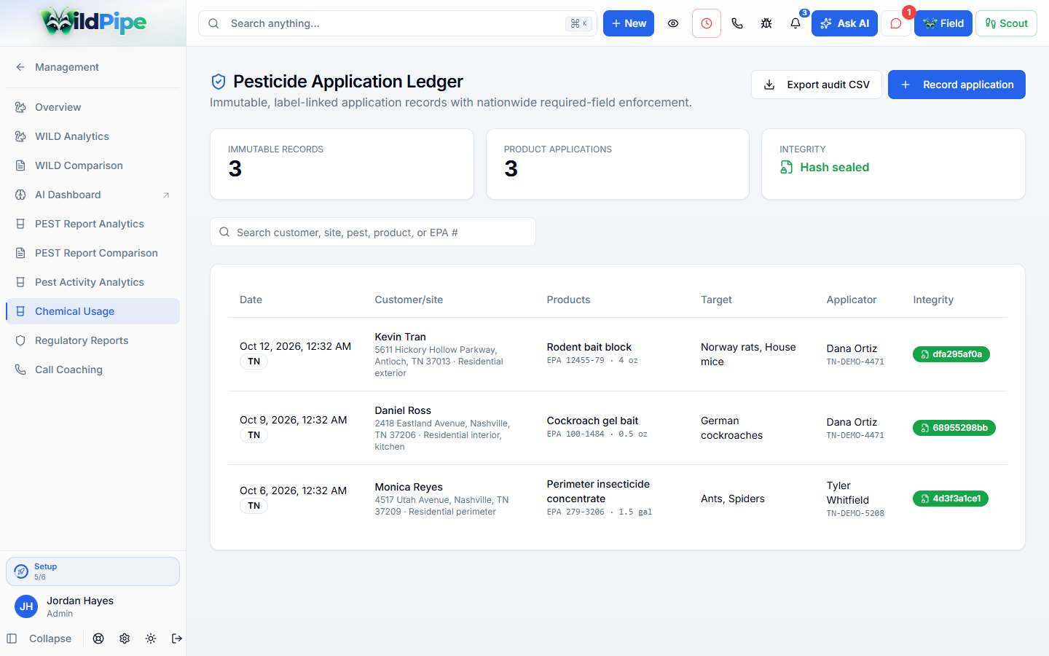The image size is (1049, 656).
Task: Click integrity hash badge dfa295af0a
Action: pyautogui.click(x=951, y=354)
